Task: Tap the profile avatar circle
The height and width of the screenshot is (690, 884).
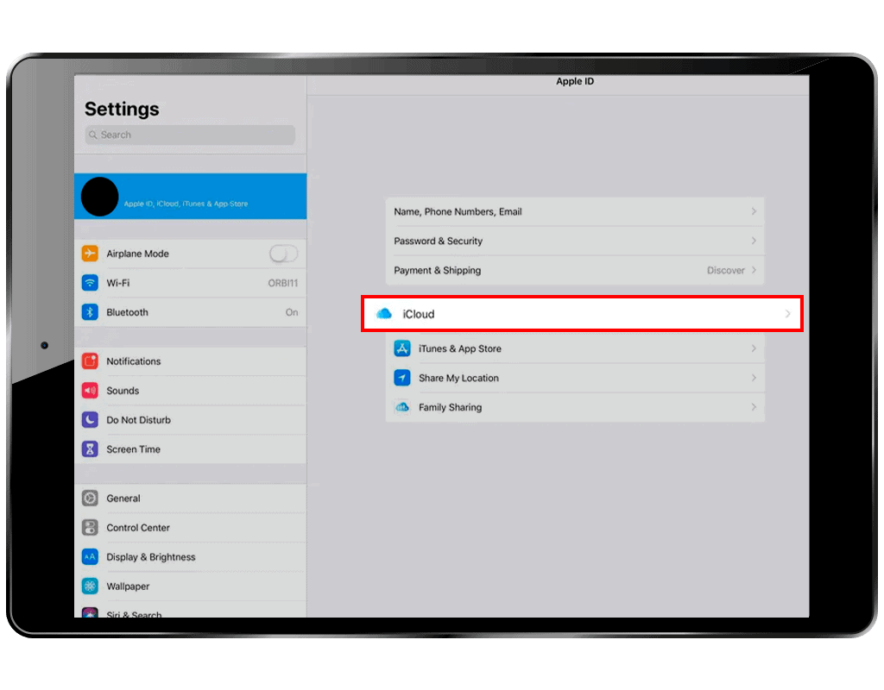Action: coord(100,197)
